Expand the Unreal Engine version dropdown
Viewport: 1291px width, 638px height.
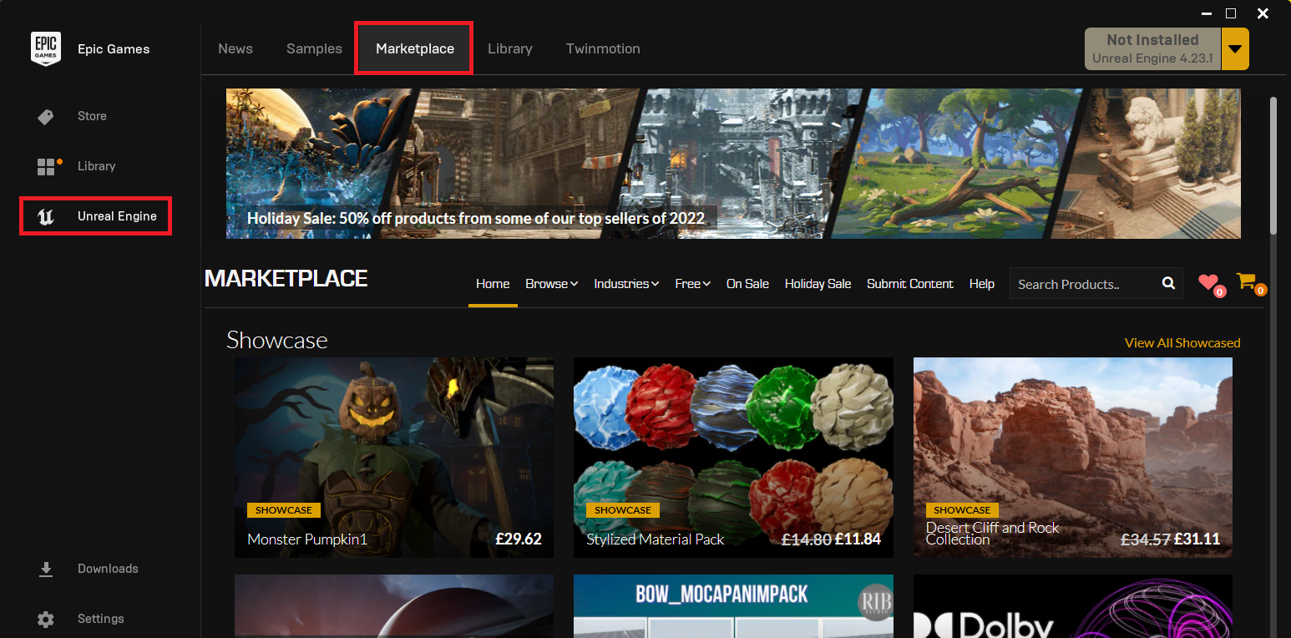point(1234,48)
